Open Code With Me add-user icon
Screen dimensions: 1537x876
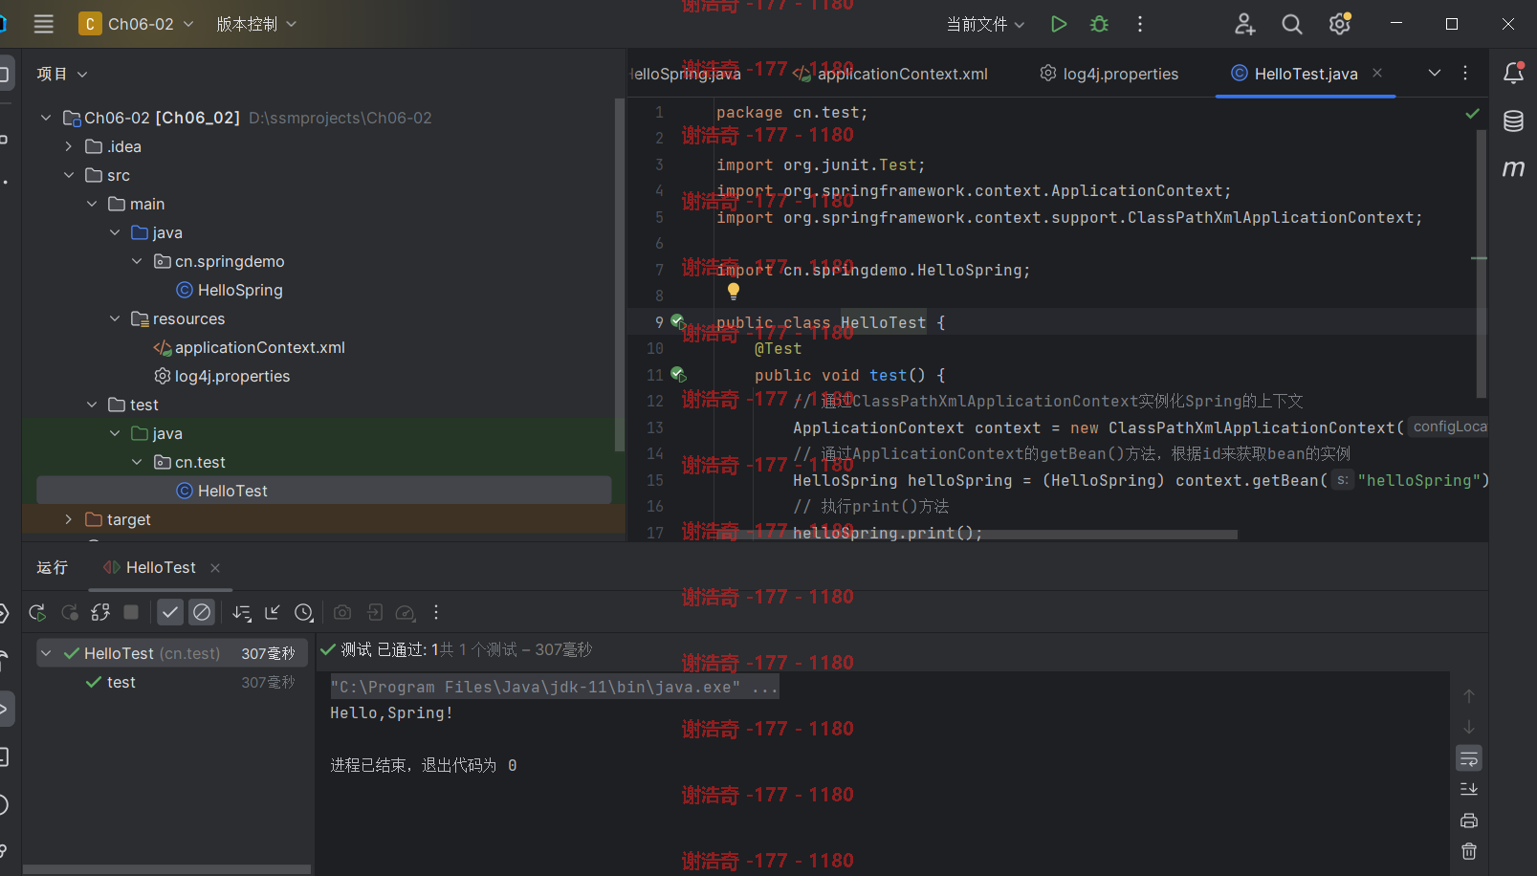pyautogui.click(x=1244, y=24)
